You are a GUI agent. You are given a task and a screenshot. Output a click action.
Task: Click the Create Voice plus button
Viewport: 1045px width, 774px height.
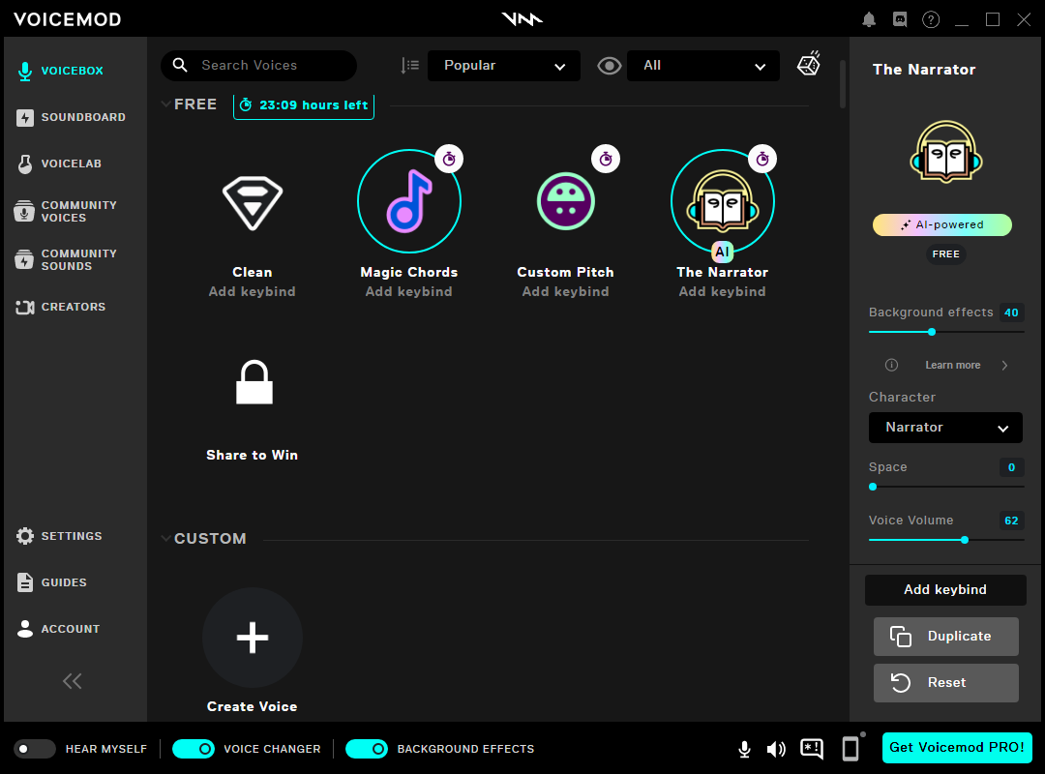252,638
